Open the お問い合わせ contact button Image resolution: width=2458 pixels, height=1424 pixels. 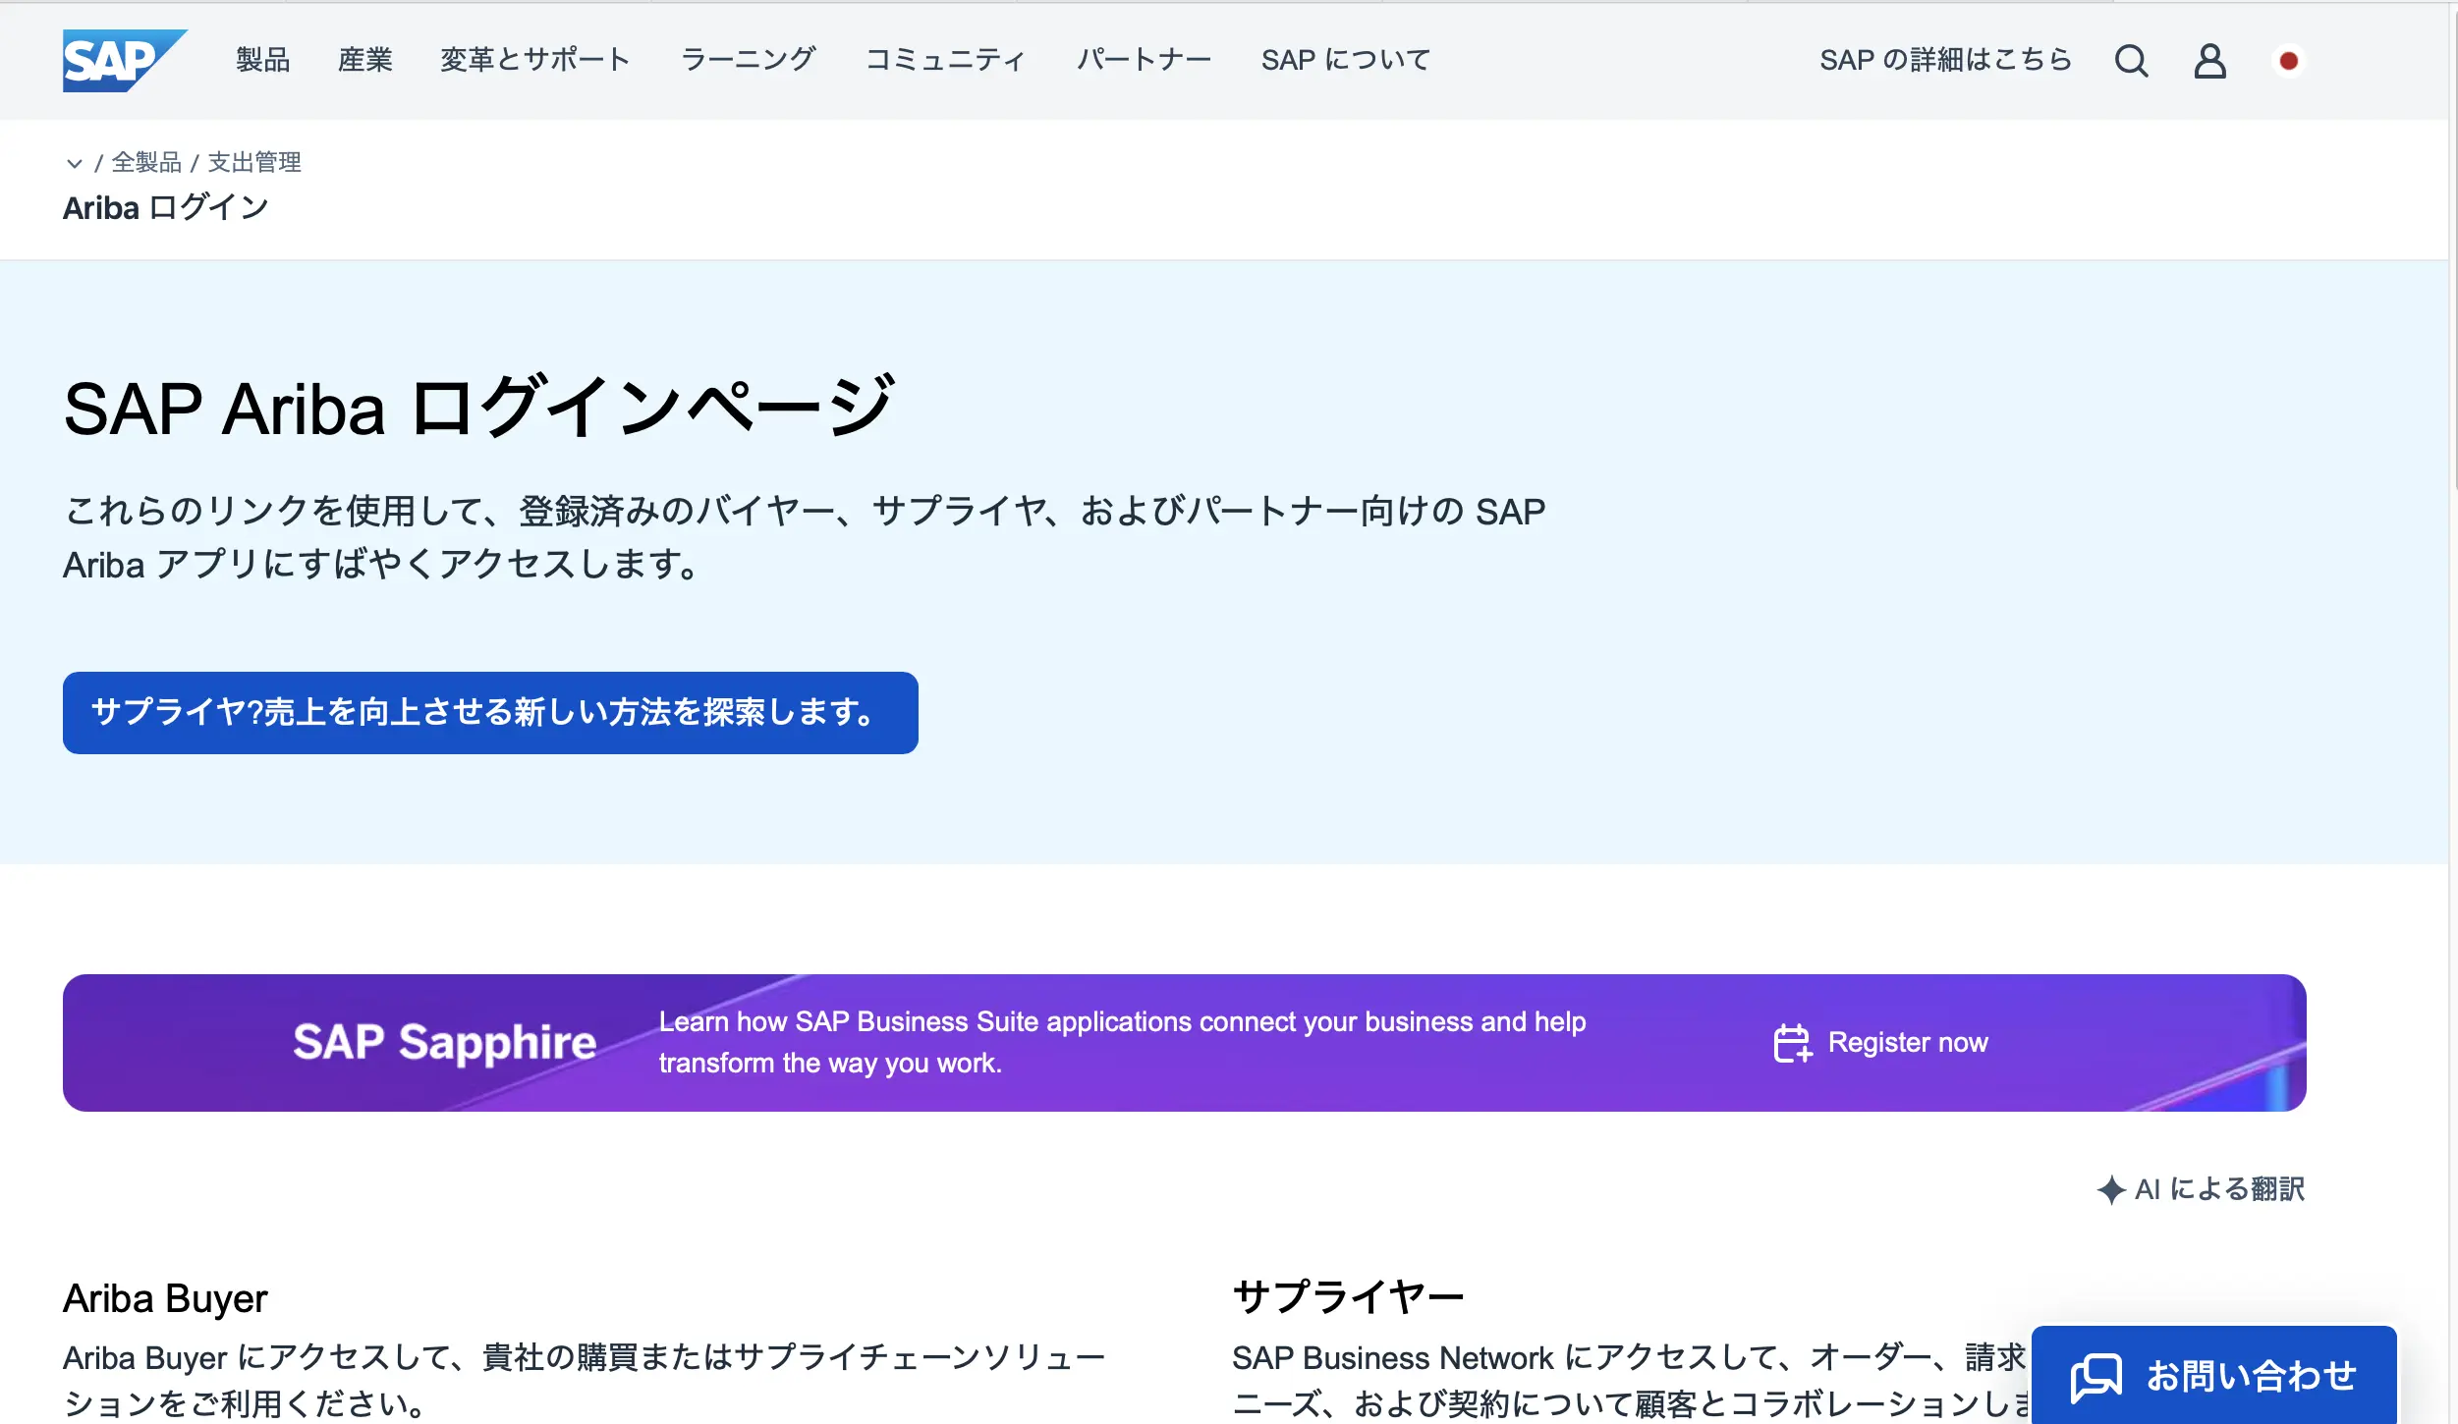(2213, 1375)
